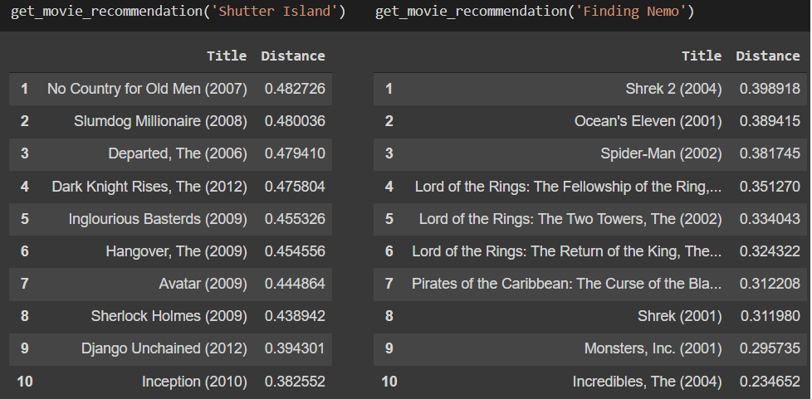Click Django Unchained (2012) title
812x399 pixels.
click(164, 348)
